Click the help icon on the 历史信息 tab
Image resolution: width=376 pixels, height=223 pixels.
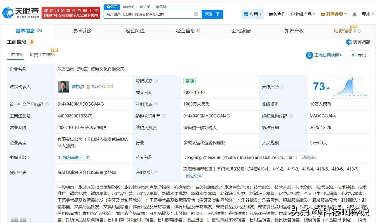(359, 31)
